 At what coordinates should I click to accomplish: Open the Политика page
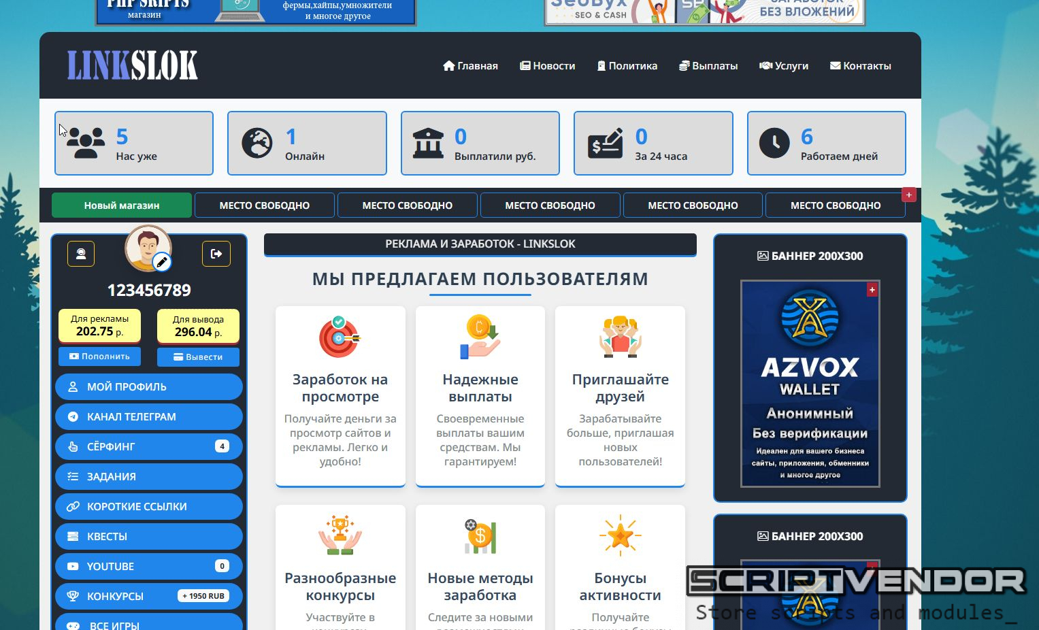point(627,66)
